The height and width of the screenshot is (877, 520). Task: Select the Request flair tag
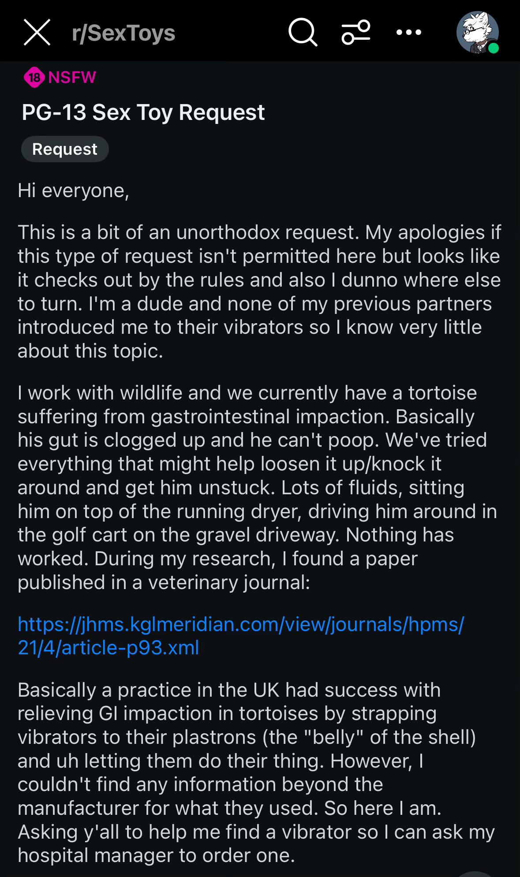point(65,149)
